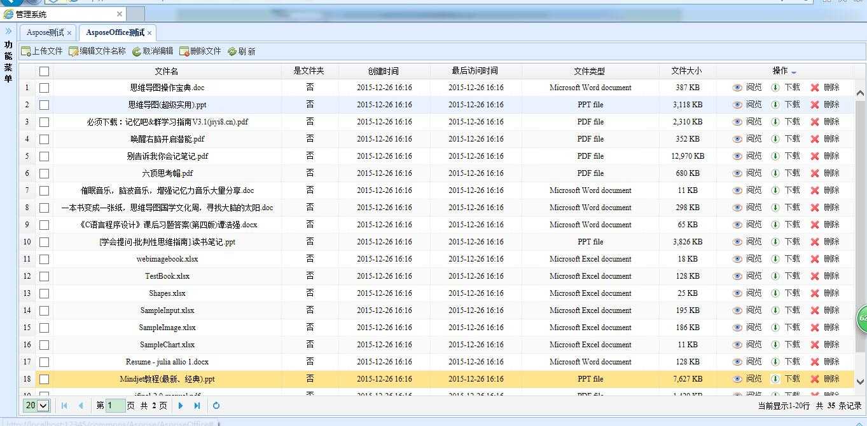Screen dimensions: 867x426
Task: Click red delete icon for Shapes.xlsx
Action: coord(815,293)
